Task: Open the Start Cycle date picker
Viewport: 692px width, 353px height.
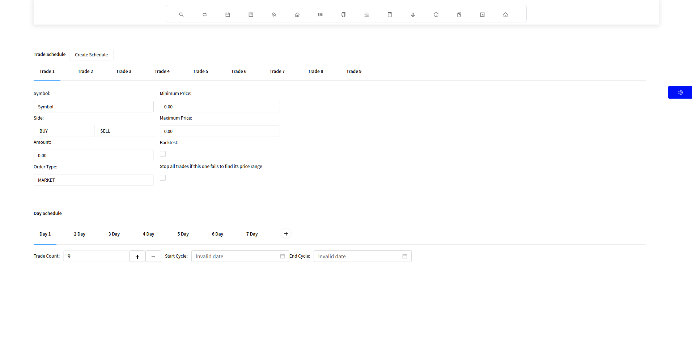Action: point(240,257)
